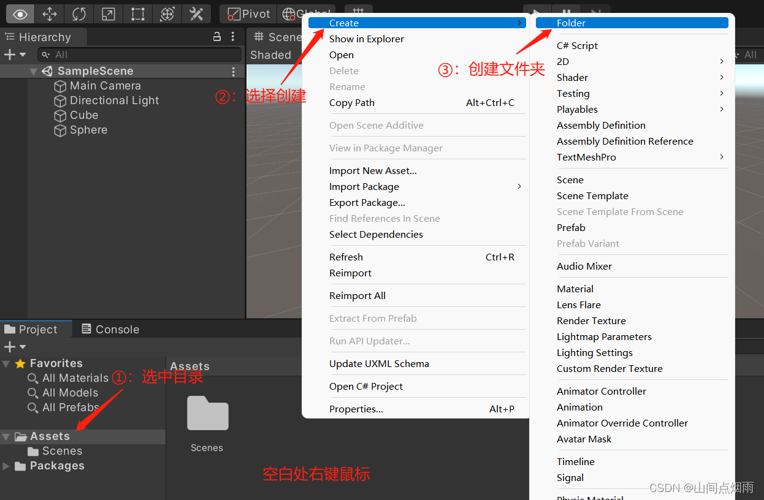This screenshot has width=764, height=500.
Task: Choose Import New Asset...
Action: pyautogui.click(x=373, y=170)
